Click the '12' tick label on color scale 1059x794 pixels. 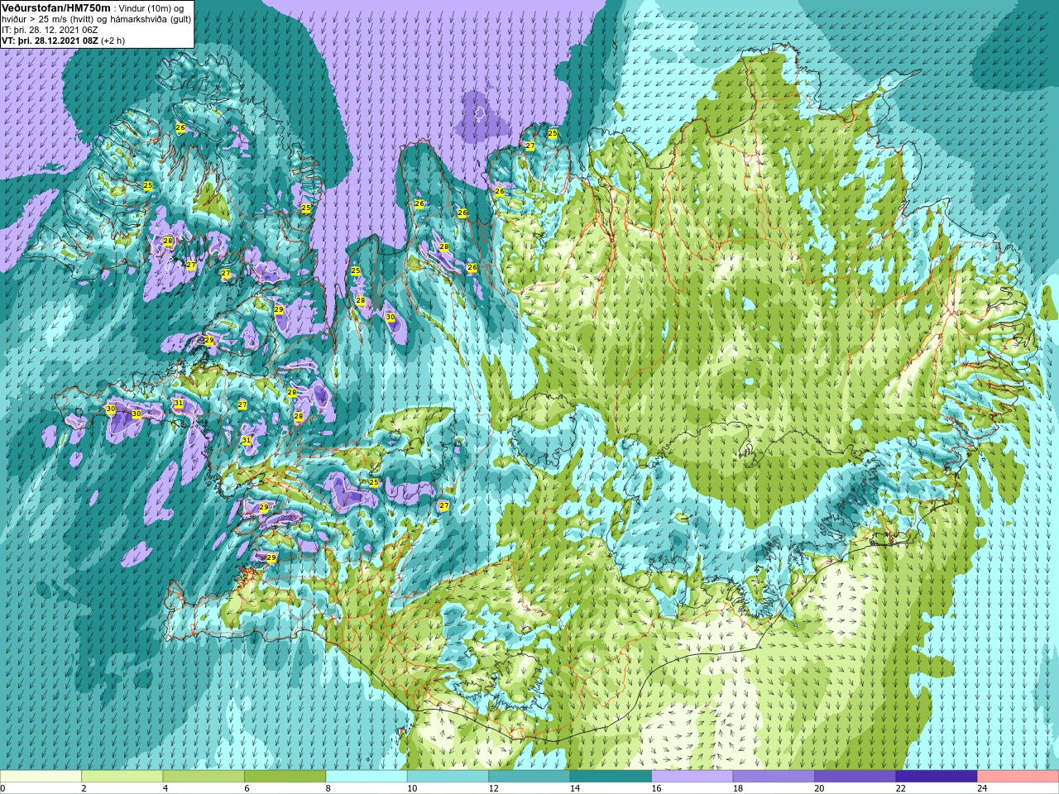click(493, 788)
